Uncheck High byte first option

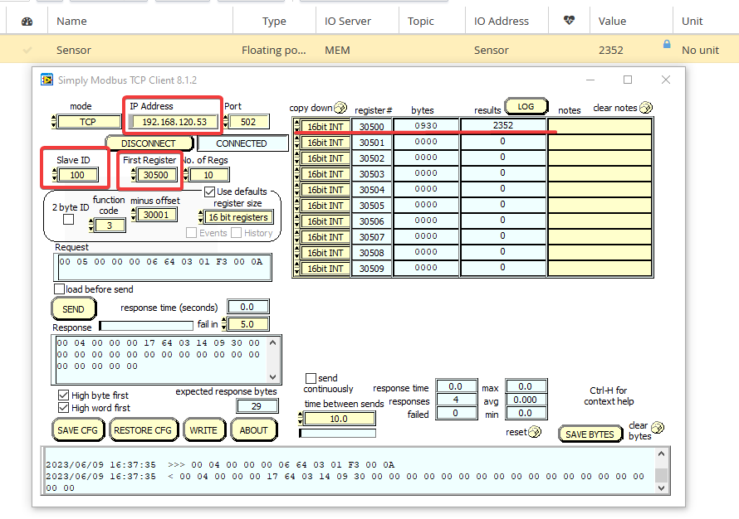[x=63, y=395]
